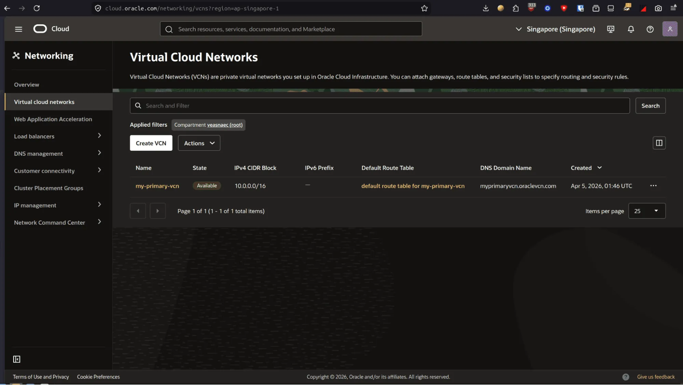The image size is (683, 385).
Task: Click the browser address bar URL
Action: click(192, 8)
